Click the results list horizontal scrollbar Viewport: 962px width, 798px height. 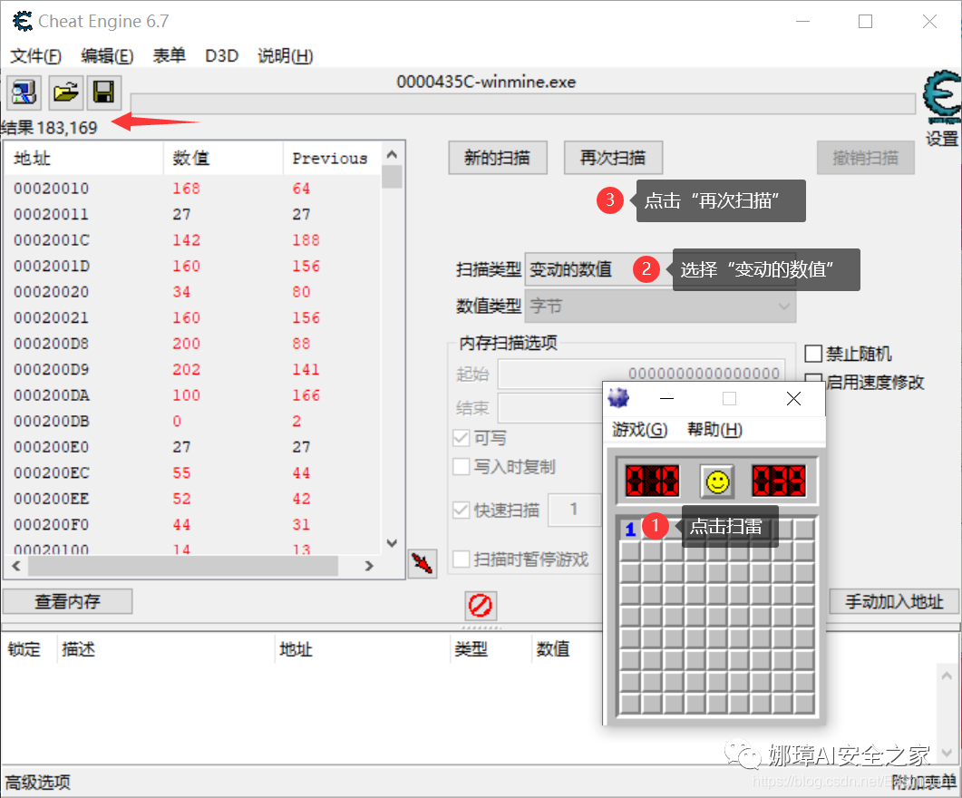183,566
